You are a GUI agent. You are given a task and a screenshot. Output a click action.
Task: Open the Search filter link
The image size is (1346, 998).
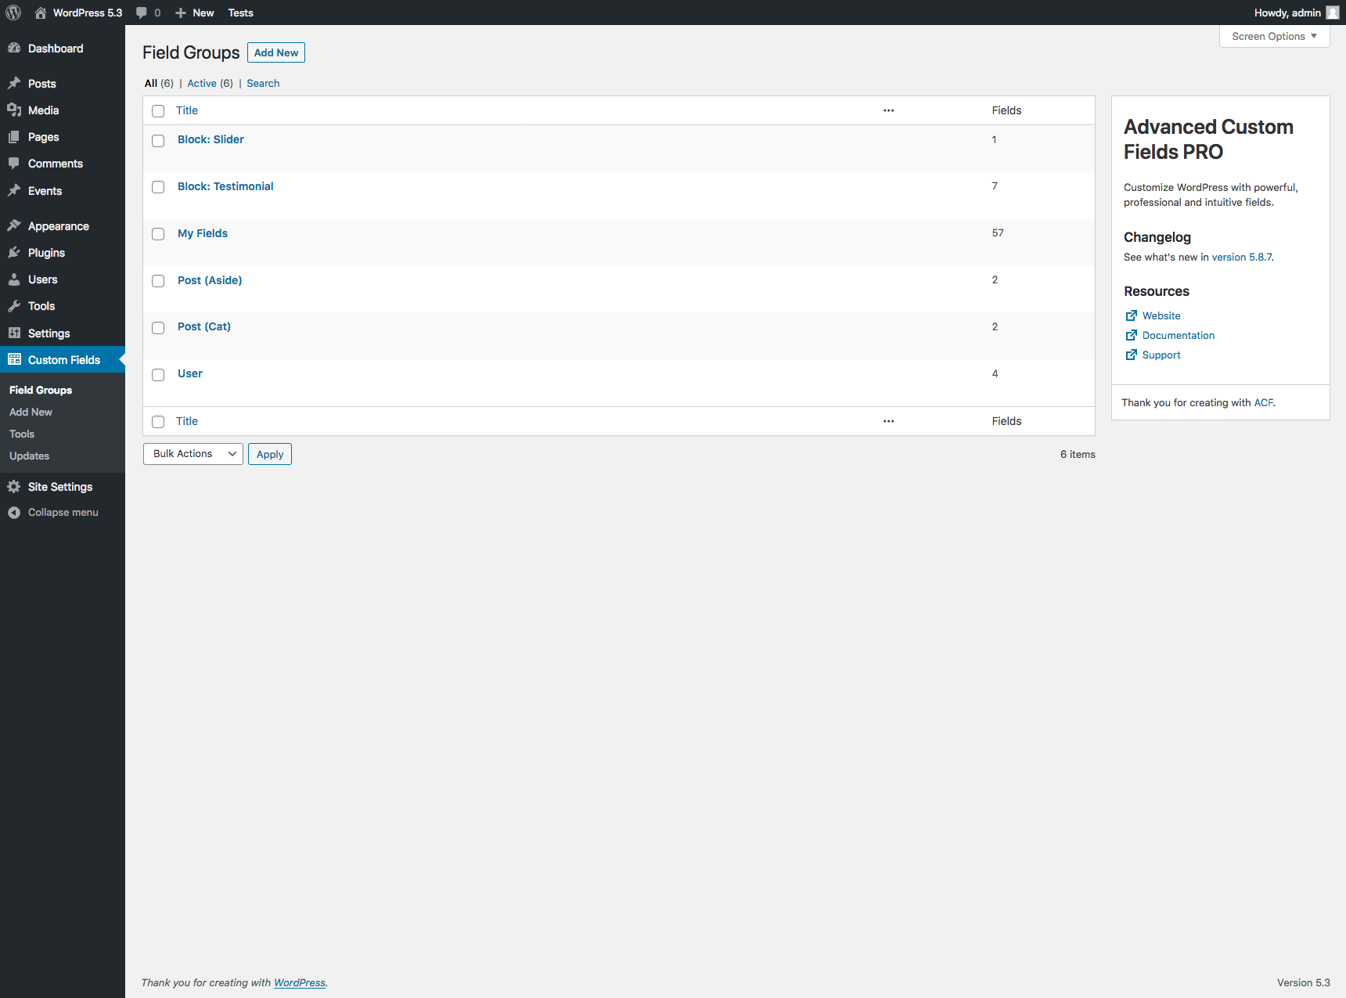point(263,83)
